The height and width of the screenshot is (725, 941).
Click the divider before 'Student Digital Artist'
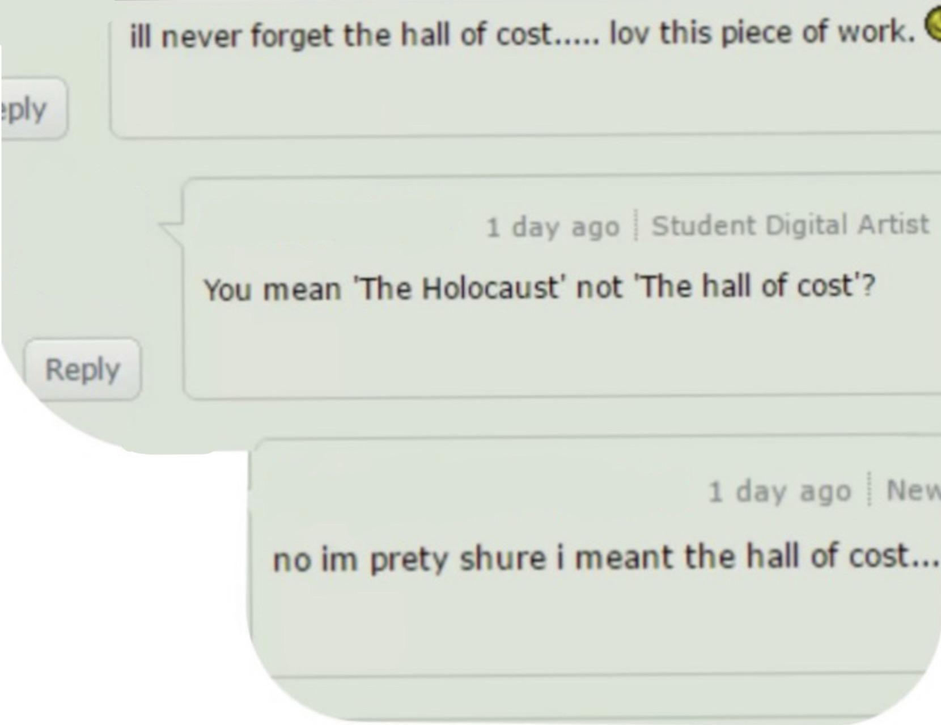point(636,226)
